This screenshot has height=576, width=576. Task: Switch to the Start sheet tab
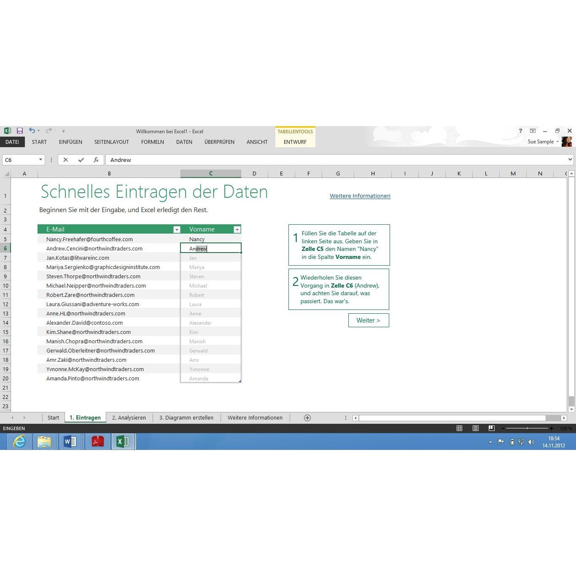coord(53,418)
